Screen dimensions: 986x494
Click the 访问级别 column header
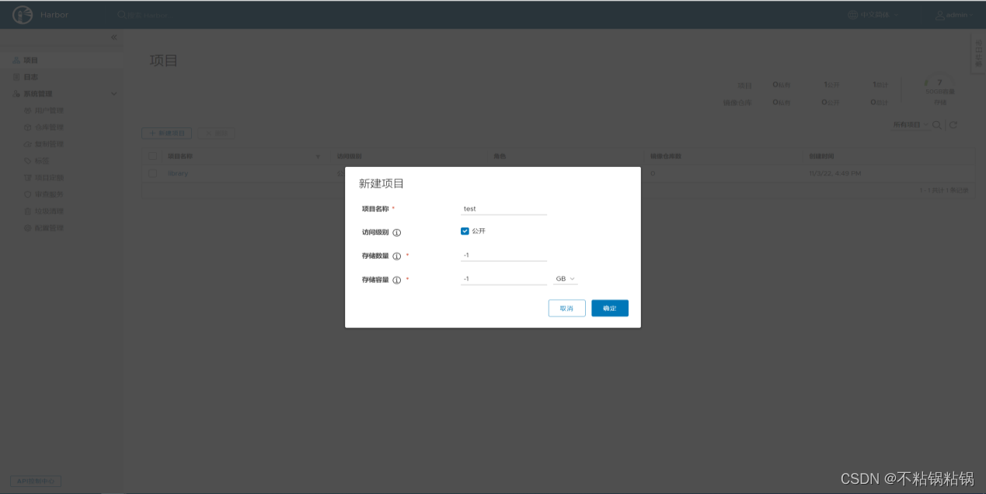(349, 156)
